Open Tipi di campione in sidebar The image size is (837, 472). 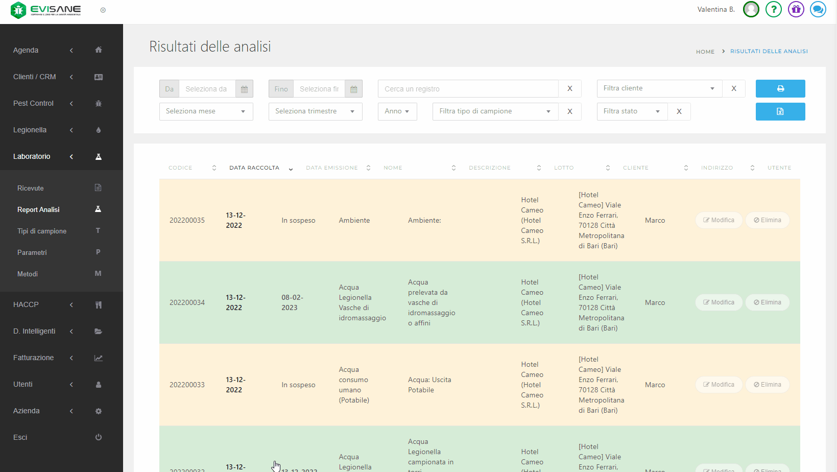(x=42, y=231)
